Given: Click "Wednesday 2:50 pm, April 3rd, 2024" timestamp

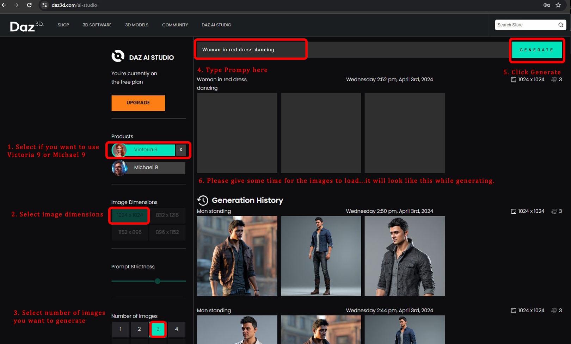Looking at the screenshot, I should (389, 211).
